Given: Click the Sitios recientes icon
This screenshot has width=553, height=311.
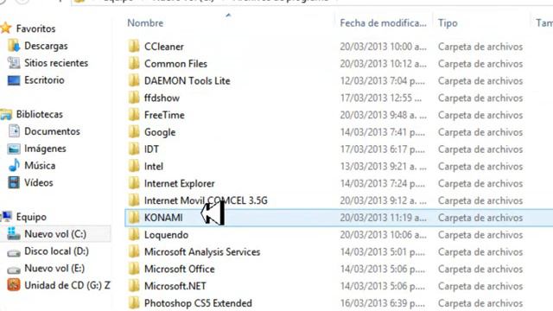Looking at the screenshot, I should pyautogui.click(x=14, y=63).
